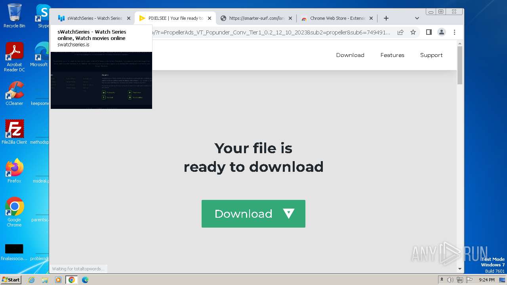Open Firefox desktop icon
Screen dimensions: 507x285
14,171
